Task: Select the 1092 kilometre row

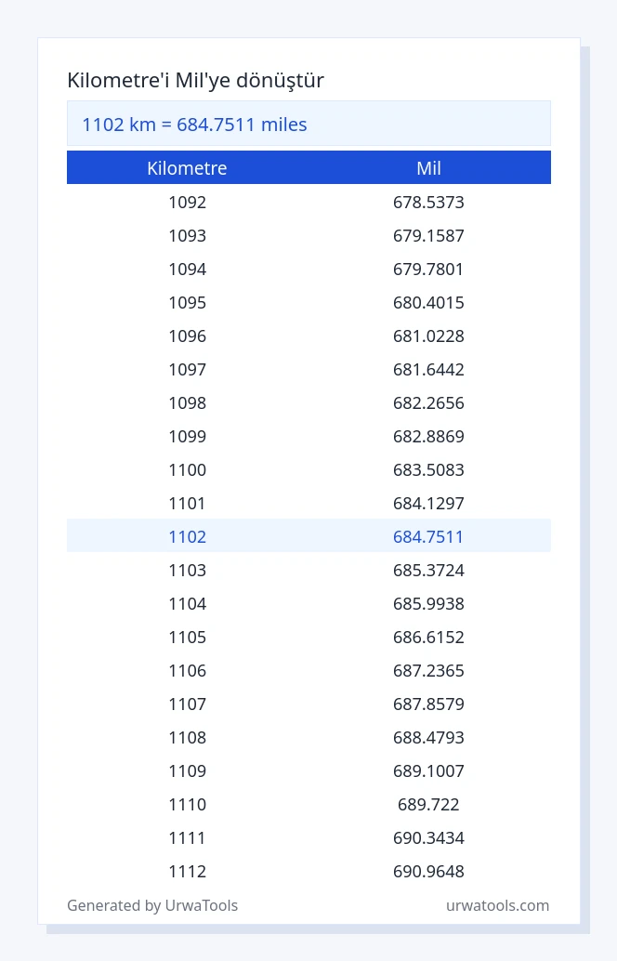Action: 308,202
